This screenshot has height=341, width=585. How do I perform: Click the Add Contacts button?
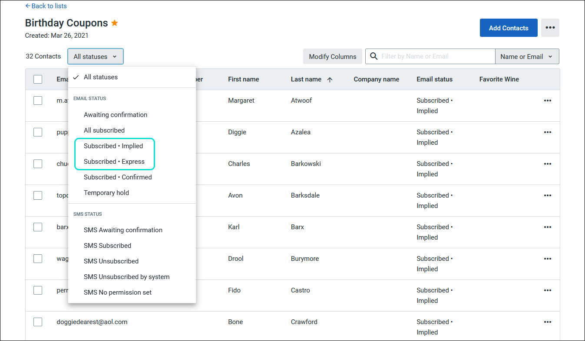509,28
